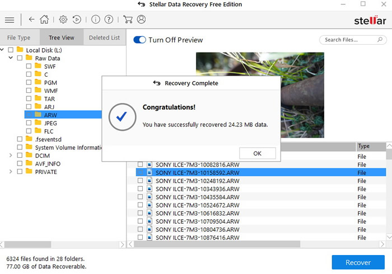Collapse the Raw Data folder
The height and width of the screenshot is (274, 392).
11,58
